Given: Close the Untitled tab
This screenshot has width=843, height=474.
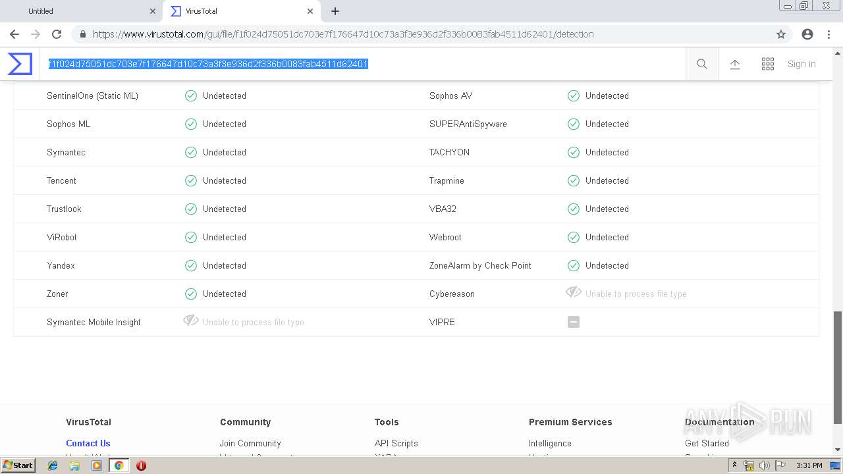Looking at the screenshot, I should coord(153,11).
